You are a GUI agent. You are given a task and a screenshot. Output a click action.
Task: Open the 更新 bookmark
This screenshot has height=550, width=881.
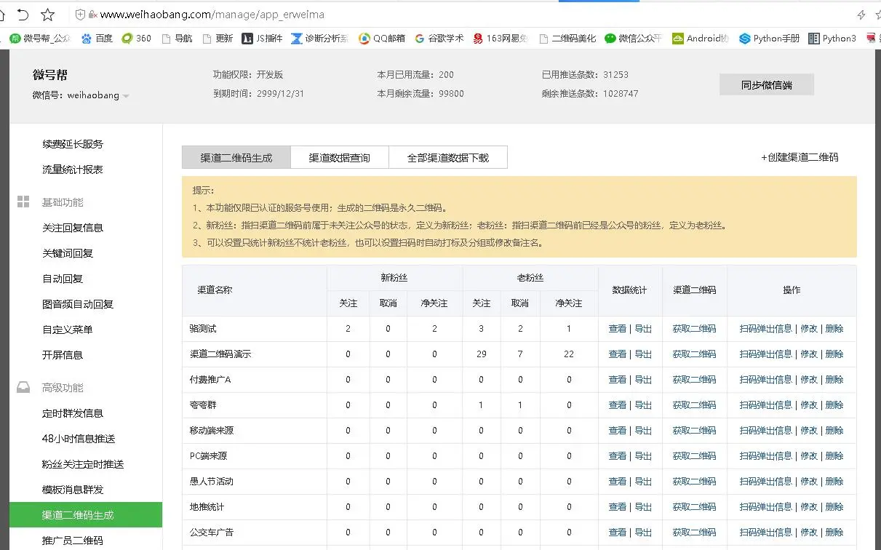pyautogui.click(x=218, y=39)
